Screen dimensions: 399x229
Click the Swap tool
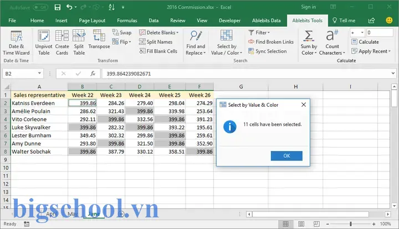coord(122,33)
